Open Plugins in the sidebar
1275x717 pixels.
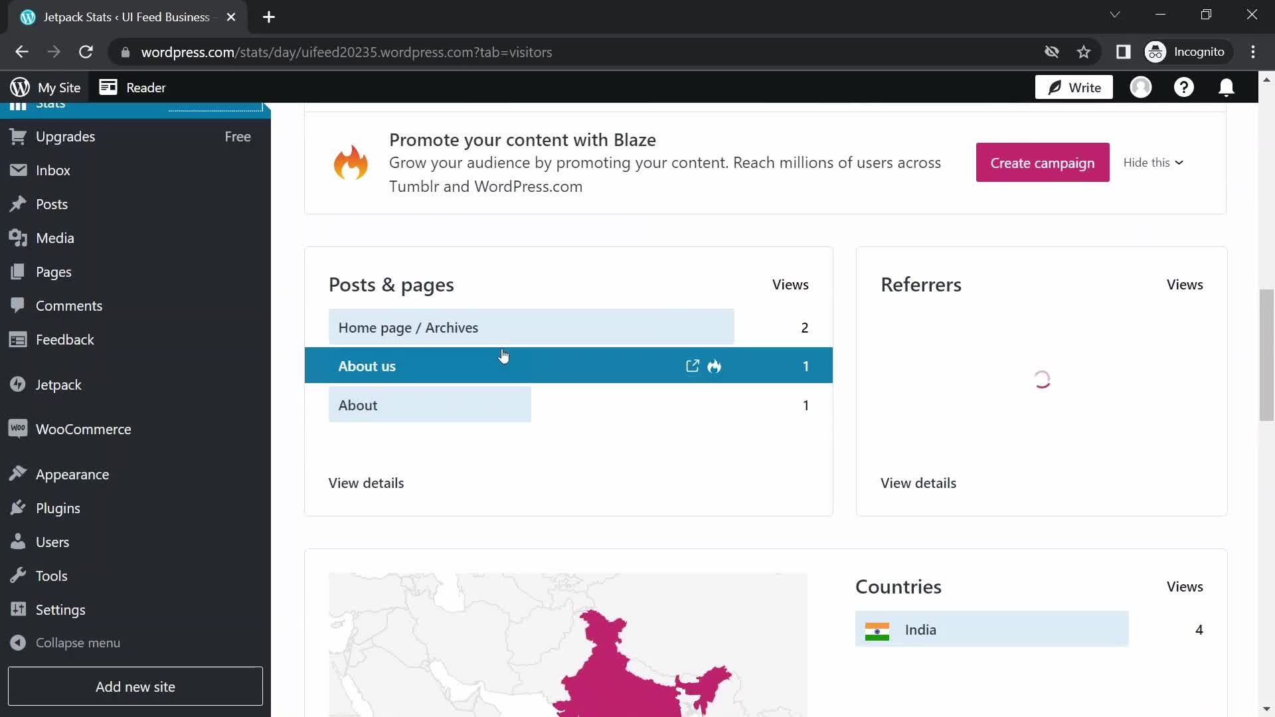click(135, 509)
